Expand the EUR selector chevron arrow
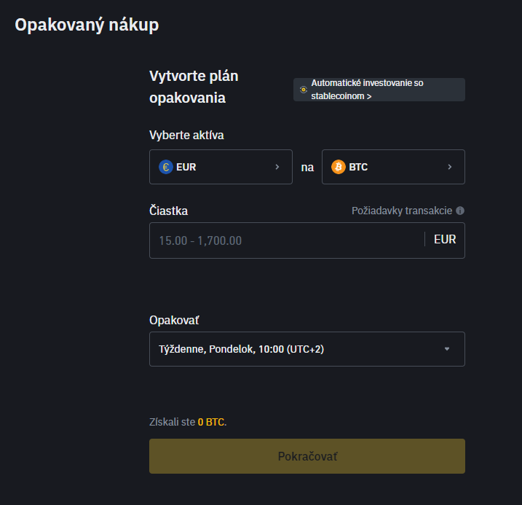Screen dimensions: 522x505 point(277,167)
